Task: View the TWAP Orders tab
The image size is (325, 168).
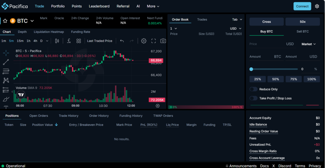Action: (x=163, y=116)
